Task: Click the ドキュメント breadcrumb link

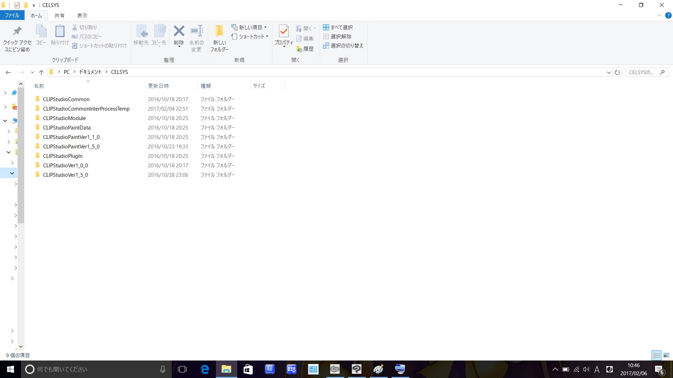Action: pos(90,72)
